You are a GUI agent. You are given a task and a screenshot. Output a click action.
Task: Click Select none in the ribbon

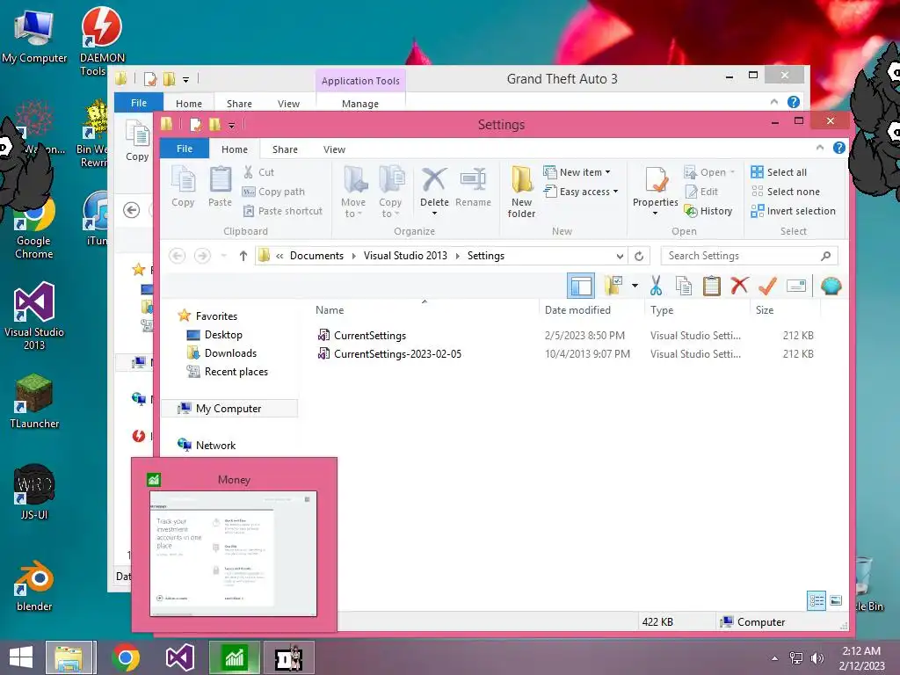coord(785,192)
